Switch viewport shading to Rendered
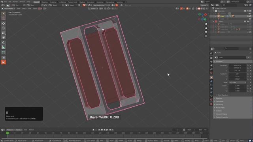The width and height of the screenshot is (253, 142). [x=204, y=9]
